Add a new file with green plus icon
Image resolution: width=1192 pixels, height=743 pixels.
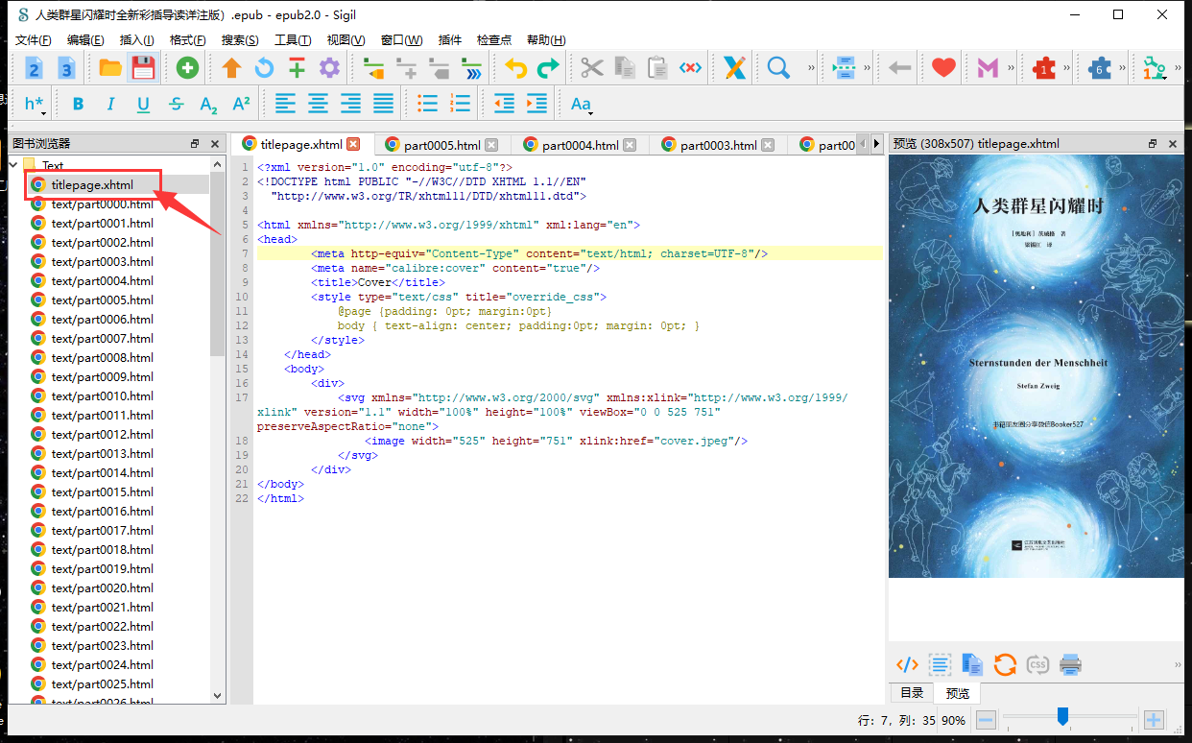pos(187,68)
